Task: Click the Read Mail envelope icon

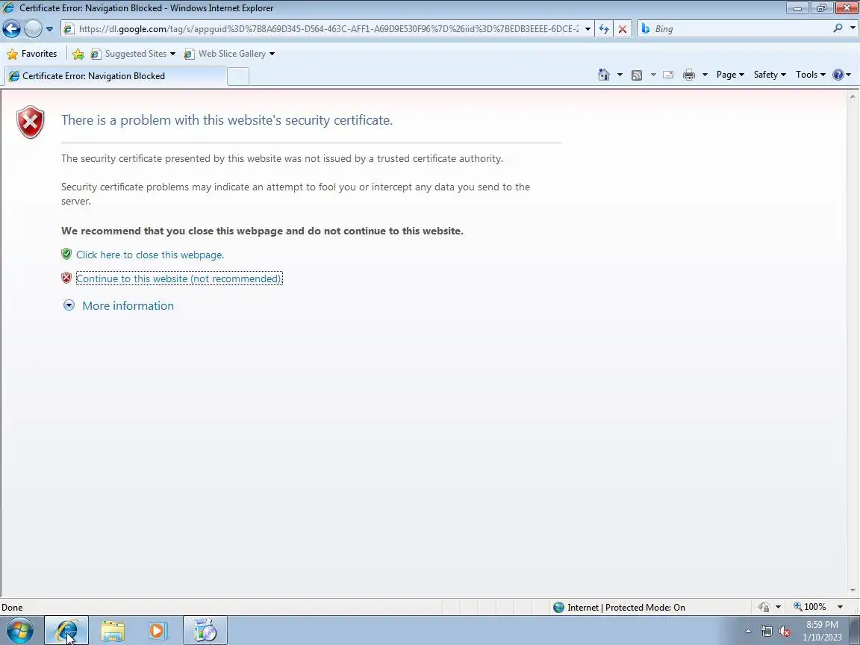Action: pyautogui.click(x=668, y=75)
